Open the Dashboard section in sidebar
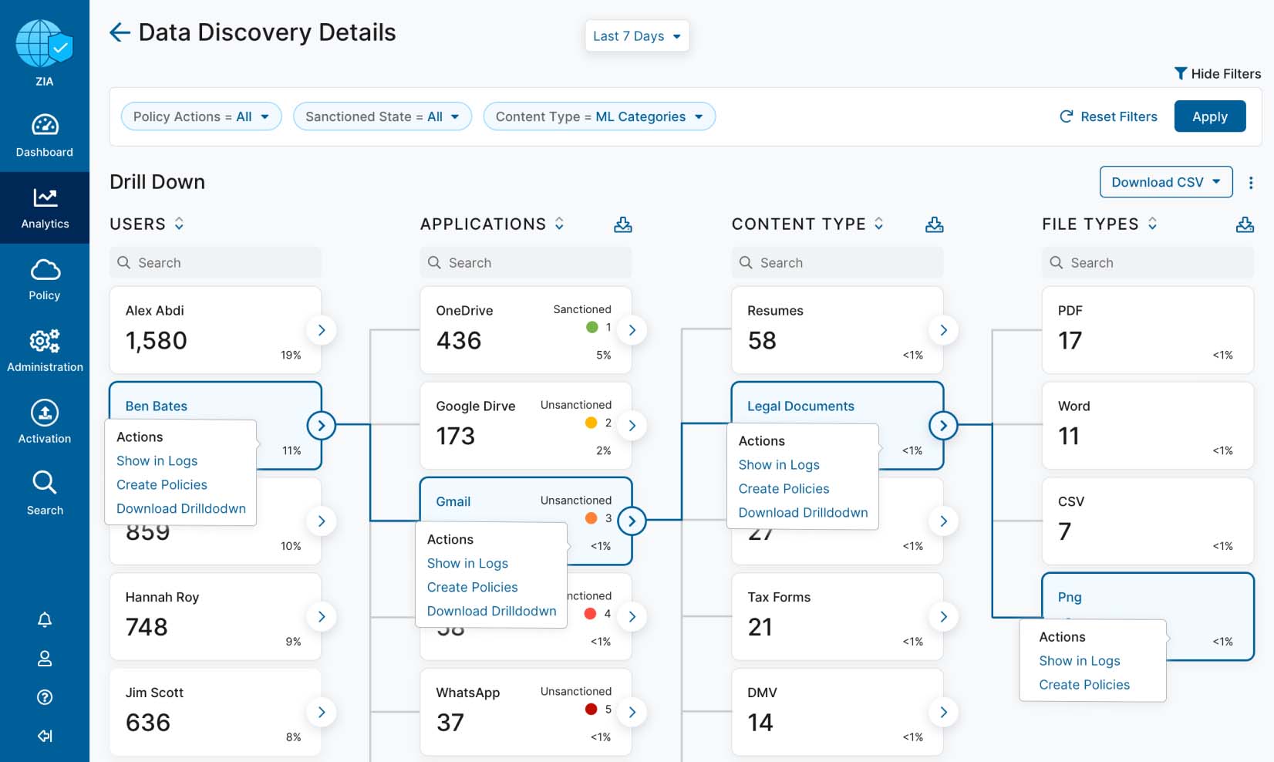The height and width of the screenshot is (762, 1274). pyautogui.click(x=45, y=135)
